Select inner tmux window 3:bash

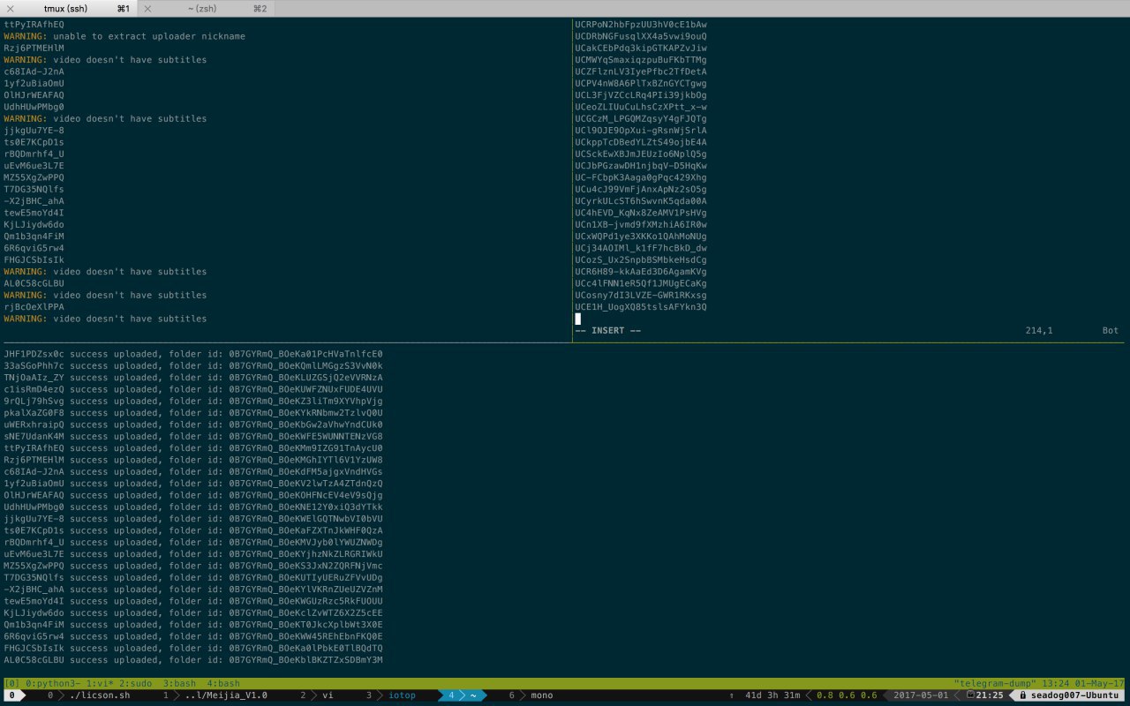pos(179,683)
